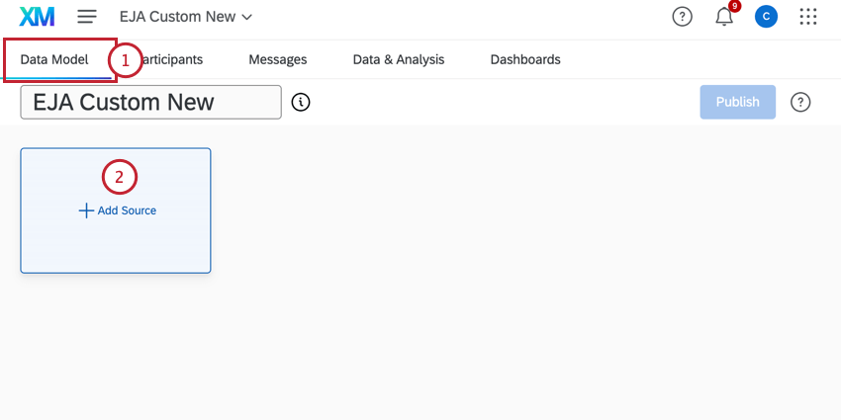Open the account avatar menu
This screenshot has width=841, height=420.
tap(765, 17)
